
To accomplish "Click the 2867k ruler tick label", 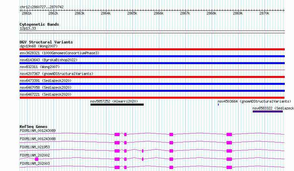I will [x=185, y=13].
